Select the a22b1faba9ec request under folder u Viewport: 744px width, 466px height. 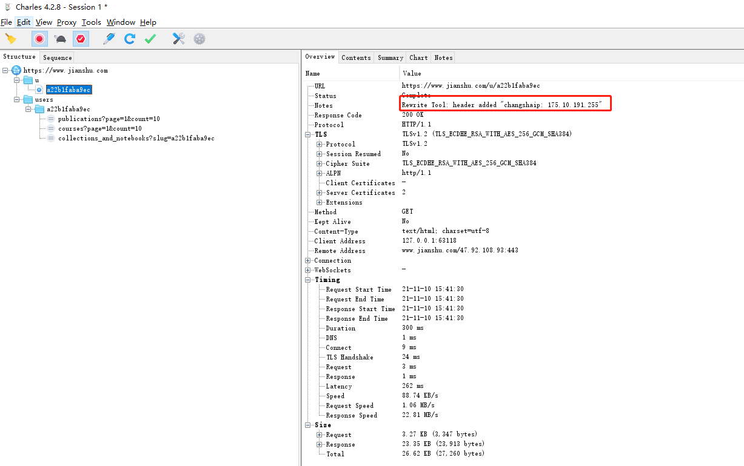(69, 90)
